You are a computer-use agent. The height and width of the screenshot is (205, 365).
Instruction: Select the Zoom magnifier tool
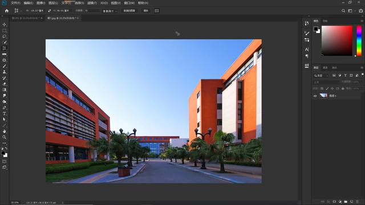click(4, 137)
